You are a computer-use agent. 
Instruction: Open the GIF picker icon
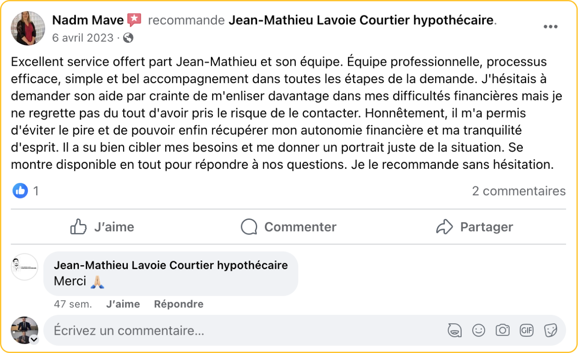pyautogui.click(x=527, y=331)
